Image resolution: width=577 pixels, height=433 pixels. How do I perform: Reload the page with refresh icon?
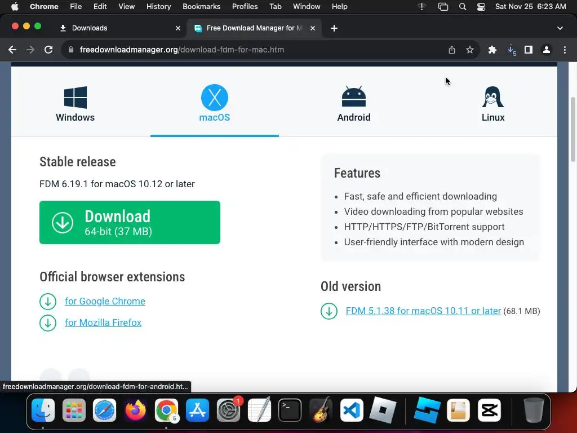coord(48,50)
